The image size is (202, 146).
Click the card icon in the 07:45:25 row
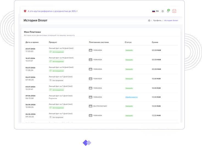coord(91,79)
